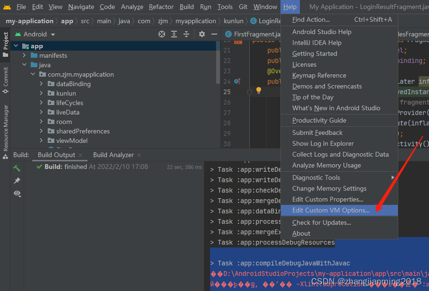Hide the Project panel with minus icon
This screenshot has height=291, width=429.
coord(214,34)
